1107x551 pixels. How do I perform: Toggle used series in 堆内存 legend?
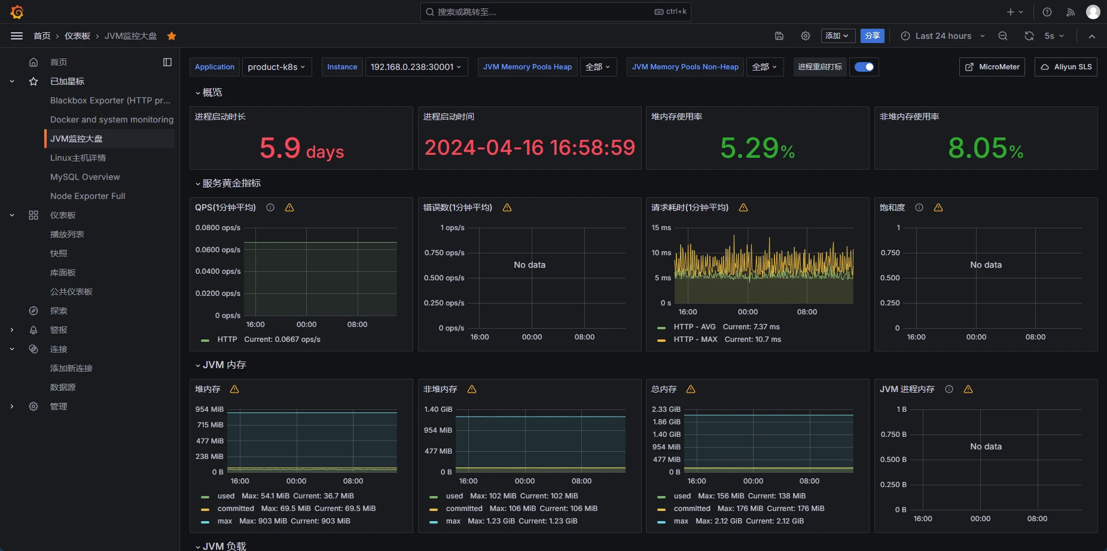pyautogui.click(x=226, y=496)
